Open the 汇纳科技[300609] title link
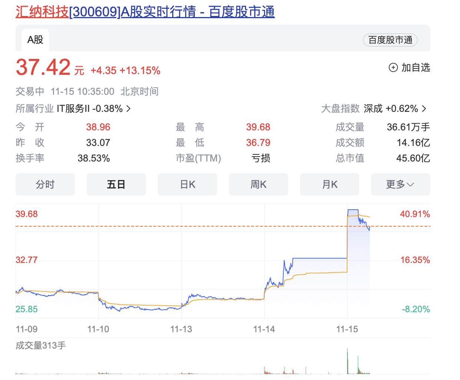The image size is (460, 380). pos(145,12)
